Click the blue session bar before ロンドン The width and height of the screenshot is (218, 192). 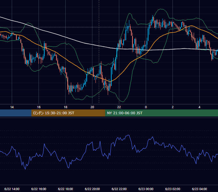point(16,113)
